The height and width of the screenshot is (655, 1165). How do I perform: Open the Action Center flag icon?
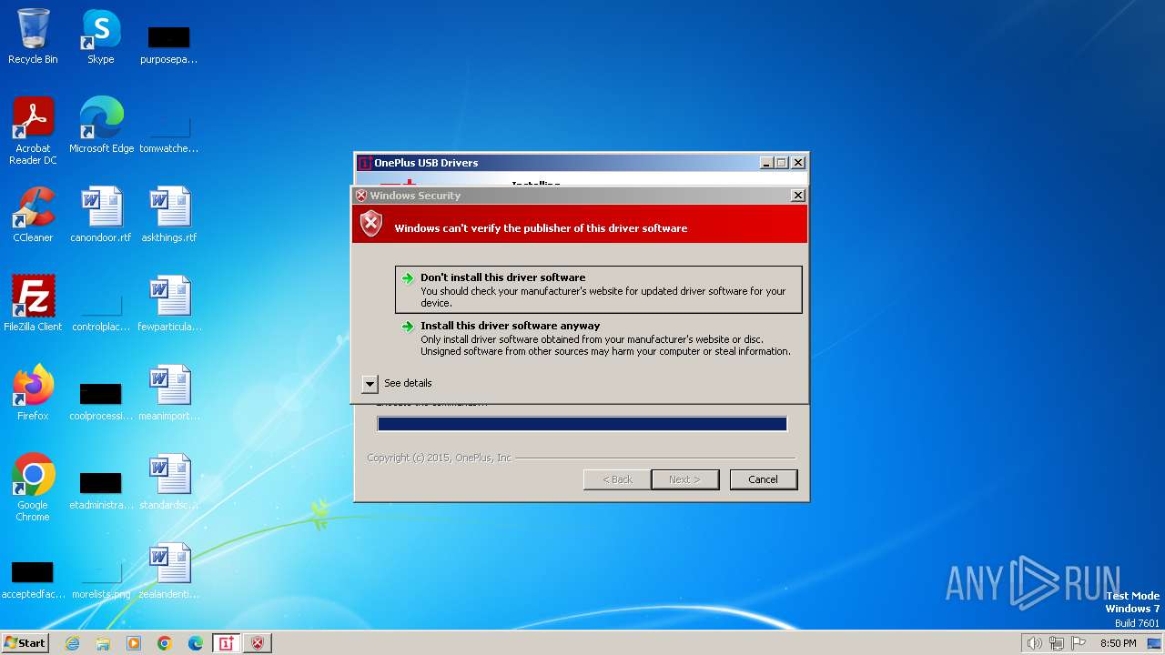[x=1079, y=643]
